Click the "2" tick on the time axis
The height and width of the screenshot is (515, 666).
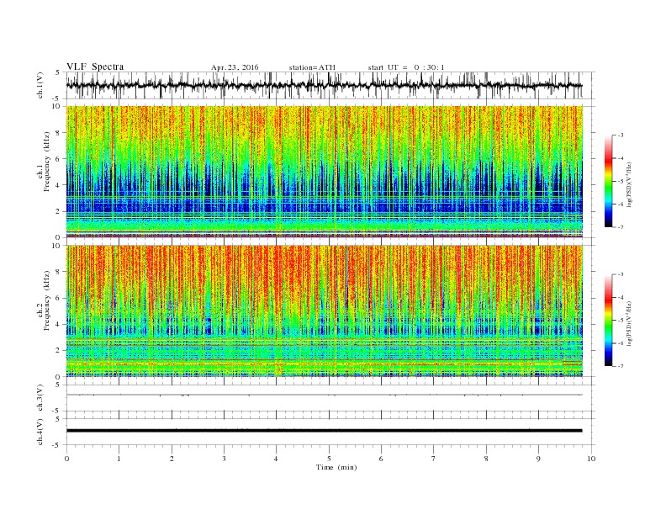click(x=172, y=459)
